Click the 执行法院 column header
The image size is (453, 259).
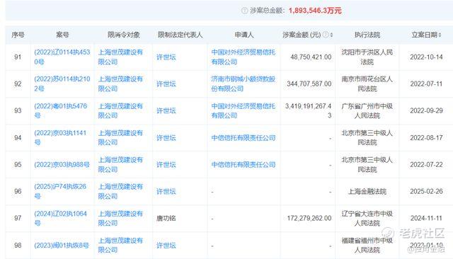(367, 35)
